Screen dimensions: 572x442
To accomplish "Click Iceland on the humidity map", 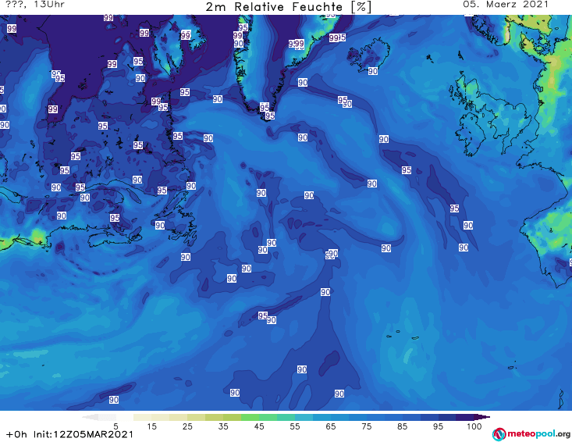I will [368, 55].
